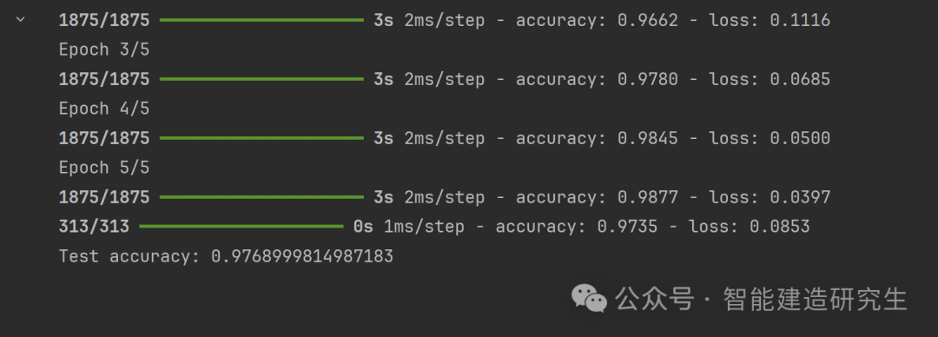Click the loss value 0.0853
Screen dimensions: 938x337
coord(779,227)
